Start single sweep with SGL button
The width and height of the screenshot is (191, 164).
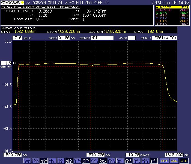pyautogui.click(x=174, y=161)
